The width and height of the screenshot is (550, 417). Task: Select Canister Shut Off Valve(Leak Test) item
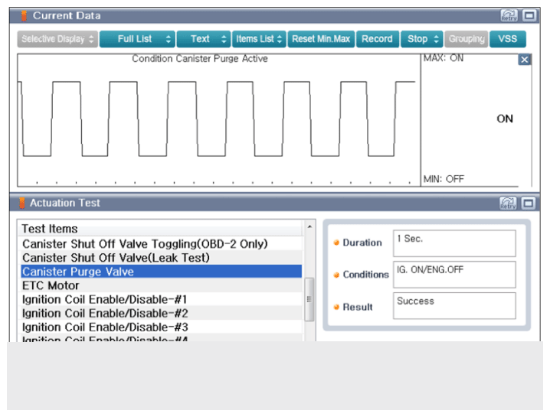point(116,258)
